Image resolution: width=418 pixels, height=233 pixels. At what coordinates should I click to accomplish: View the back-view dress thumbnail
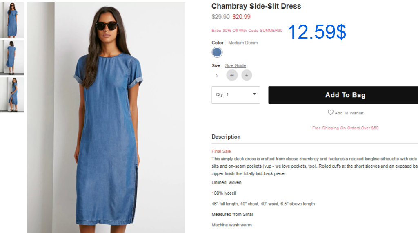12,57
